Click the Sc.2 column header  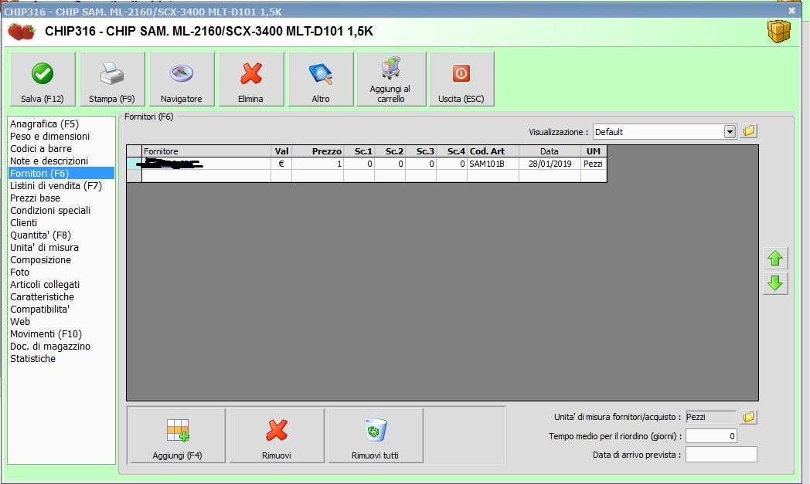pos(390,151)
